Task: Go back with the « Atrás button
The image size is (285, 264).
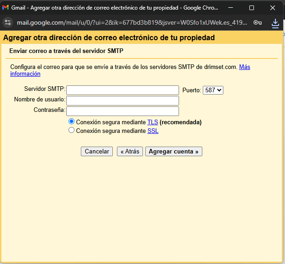Action: point(130,152)
